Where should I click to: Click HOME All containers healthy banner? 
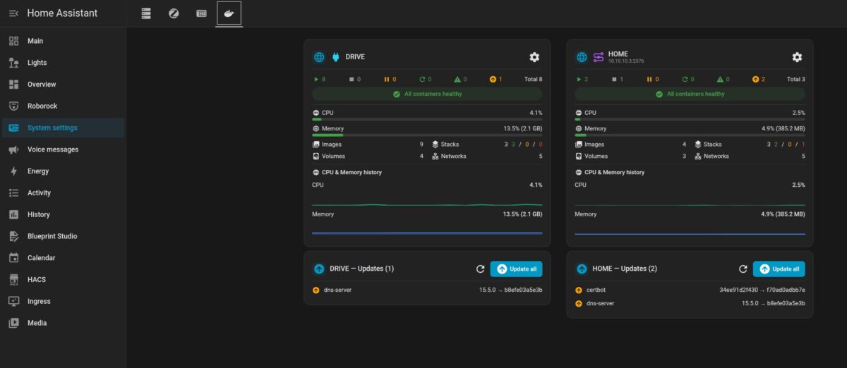click(690, 94)
